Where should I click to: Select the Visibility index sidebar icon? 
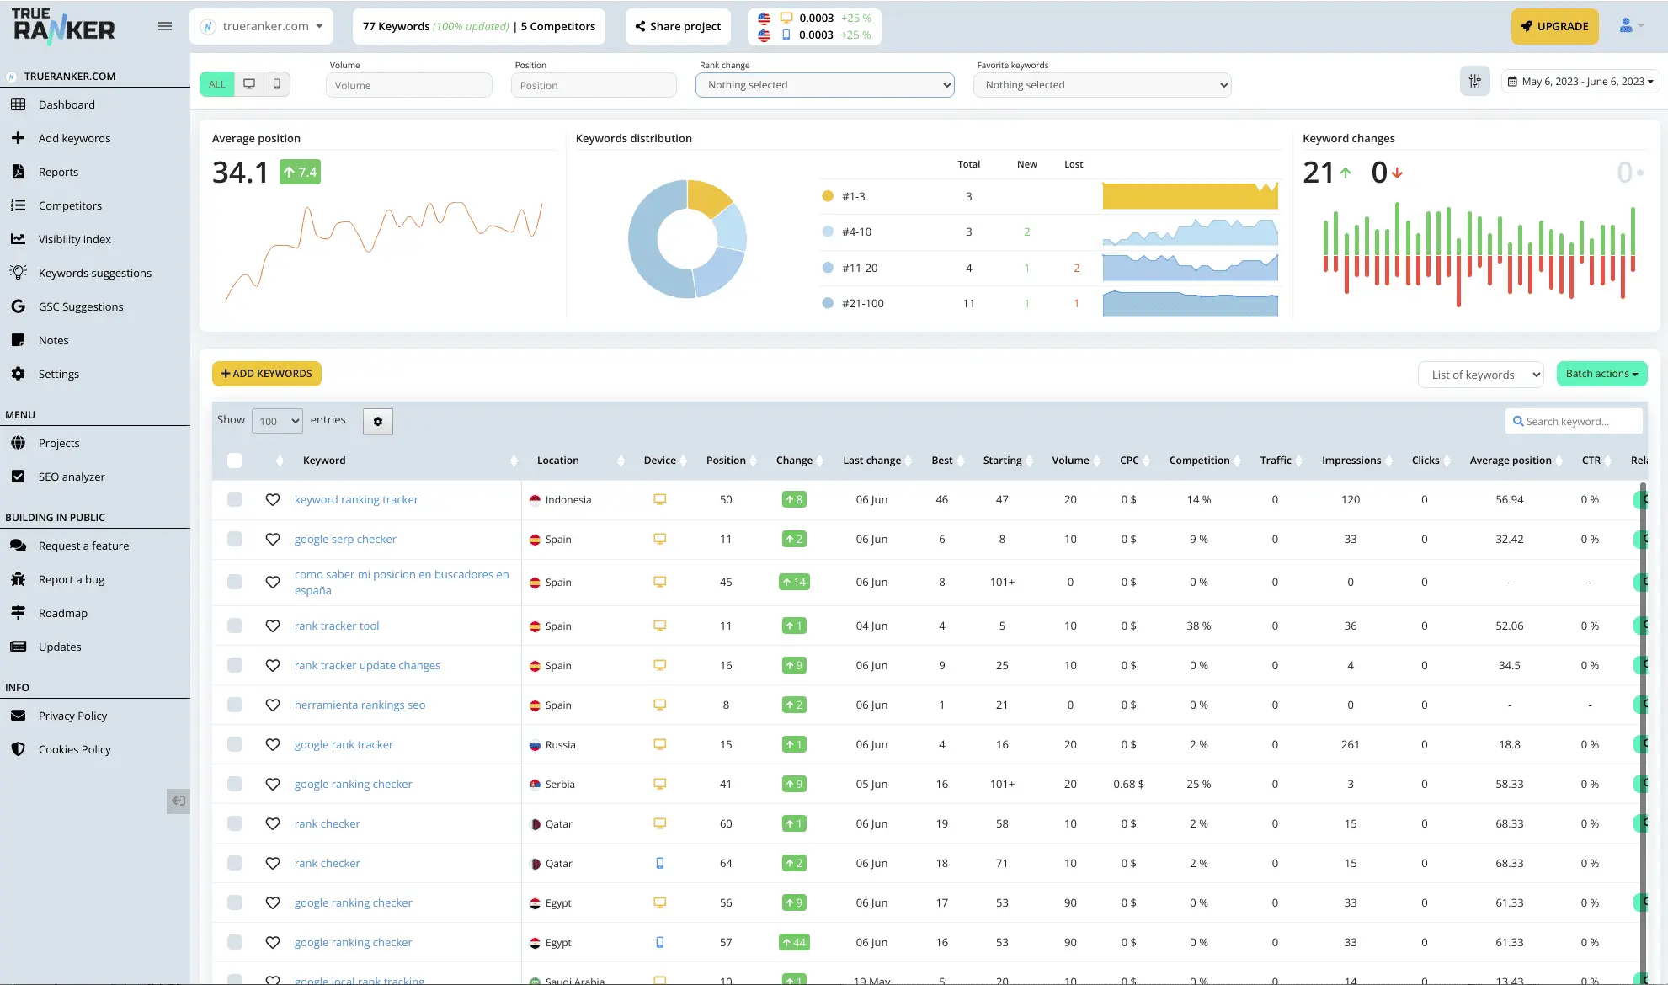[x=19, y=239]
